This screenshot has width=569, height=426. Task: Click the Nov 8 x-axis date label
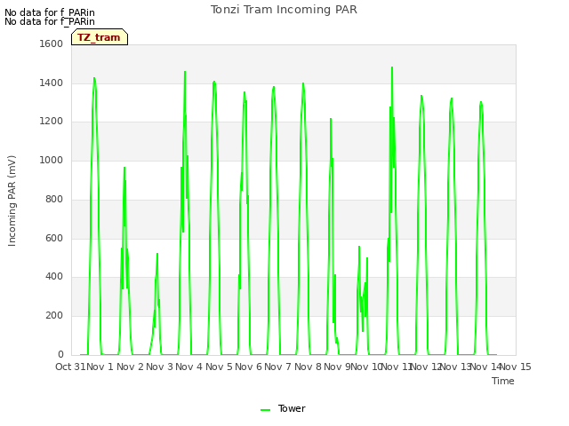coord(308,367)
